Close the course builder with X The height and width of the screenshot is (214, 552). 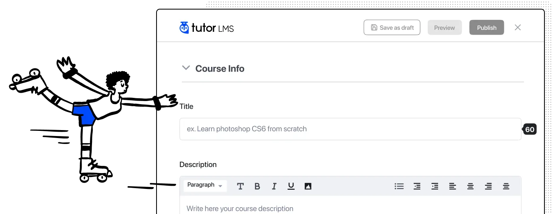(518, 27)
